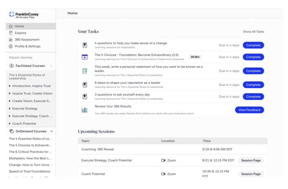Click the chart icon beside Review Your 360 Results
The height and width of the screenshot is (189, 288).
84,110
